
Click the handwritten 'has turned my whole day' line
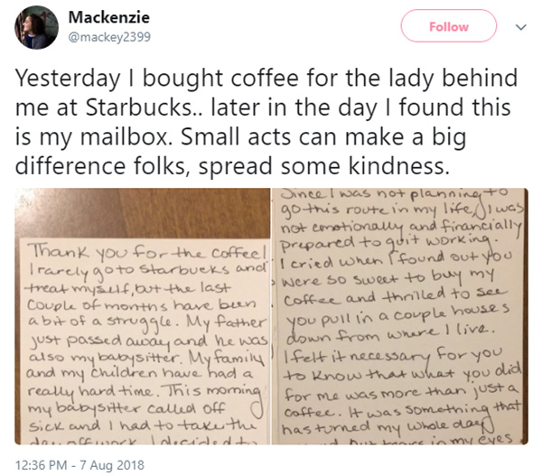(387, 428)
